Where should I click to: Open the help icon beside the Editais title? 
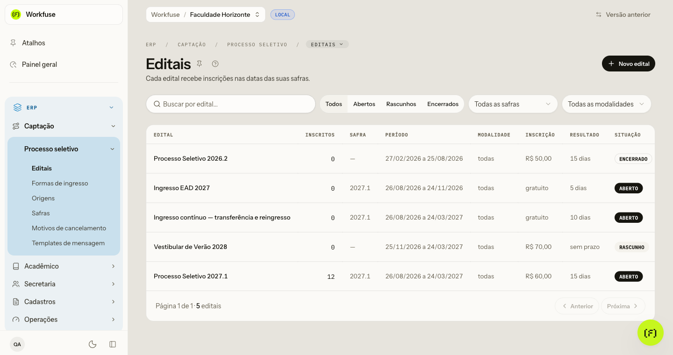pyautogui.click(x=215, y=64)
